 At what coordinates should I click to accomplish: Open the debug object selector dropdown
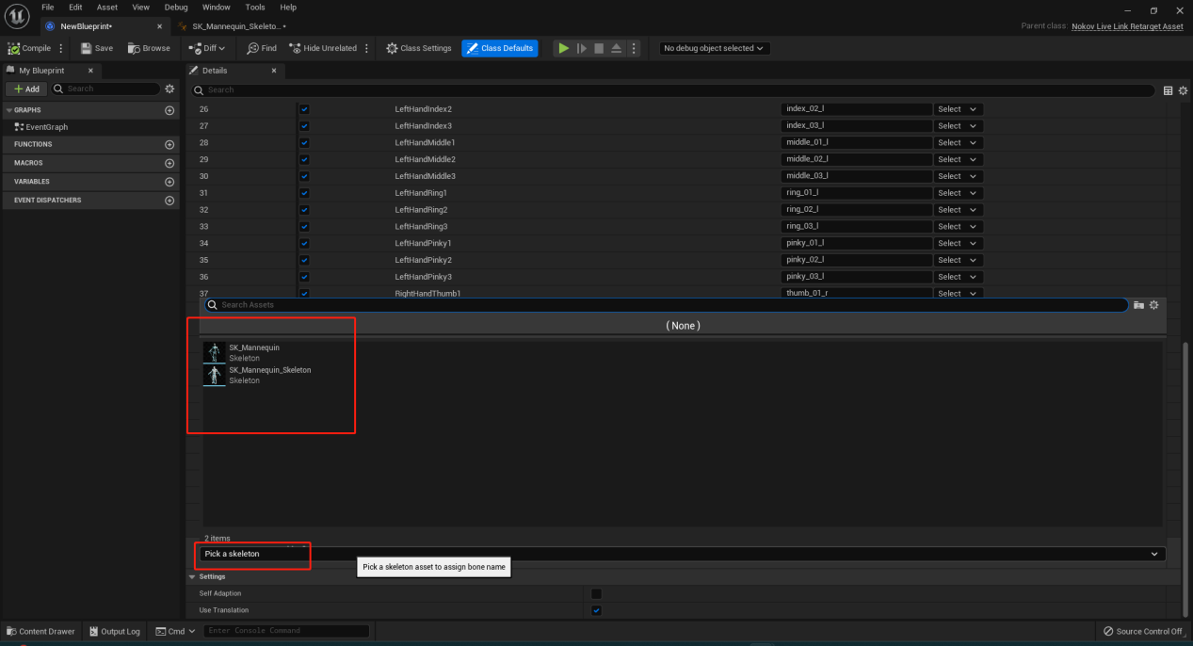point(714,48)
